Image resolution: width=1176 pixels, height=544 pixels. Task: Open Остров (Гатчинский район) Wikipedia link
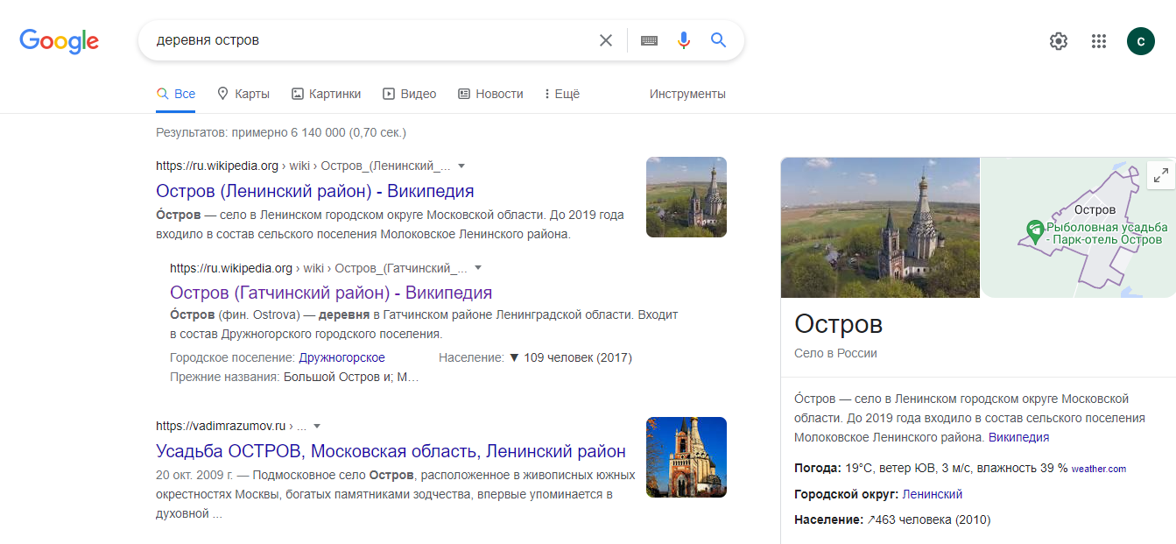tap(331, 293)
